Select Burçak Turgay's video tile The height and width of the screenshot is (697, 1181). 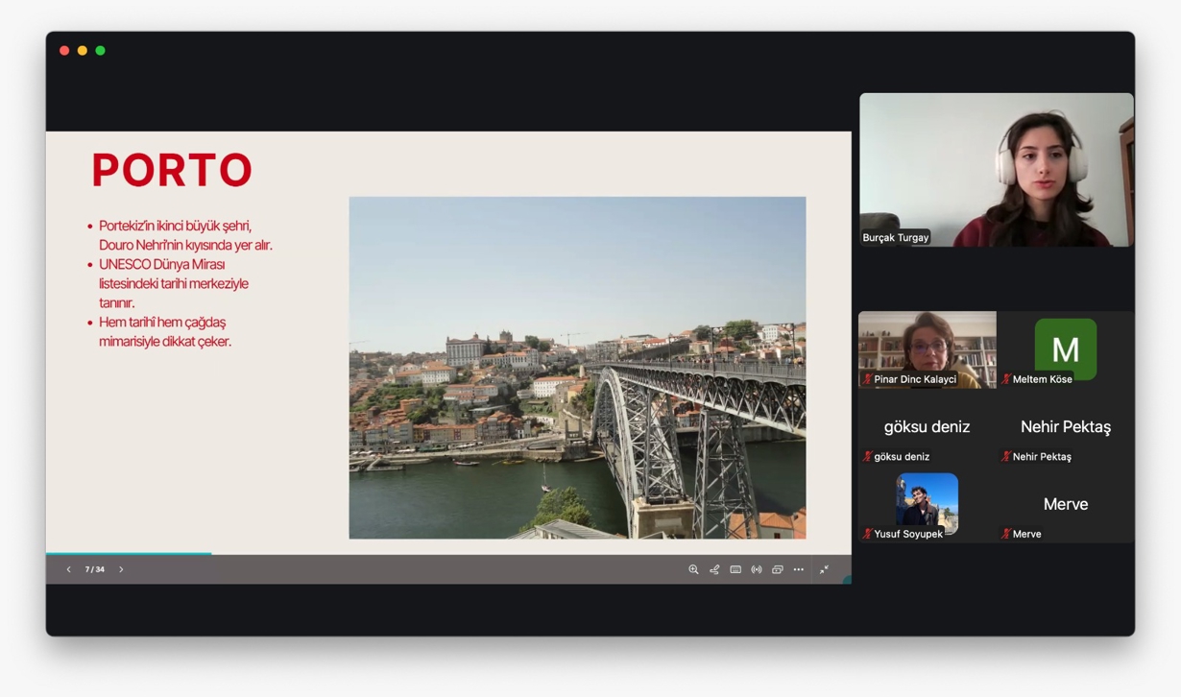(996, 169)
